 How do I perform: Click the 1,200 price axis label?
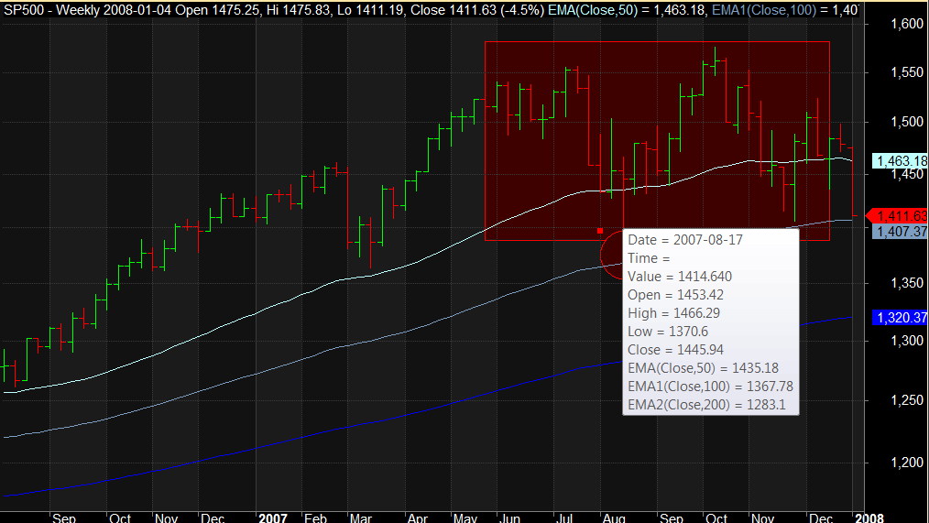pyautogui.click(x=908, y=462)
